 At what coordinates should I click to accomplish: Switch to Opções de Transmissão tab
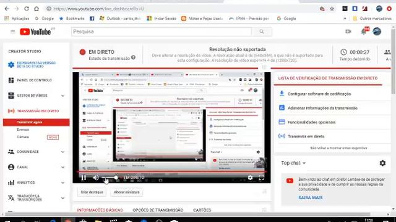tap(158, 210)
